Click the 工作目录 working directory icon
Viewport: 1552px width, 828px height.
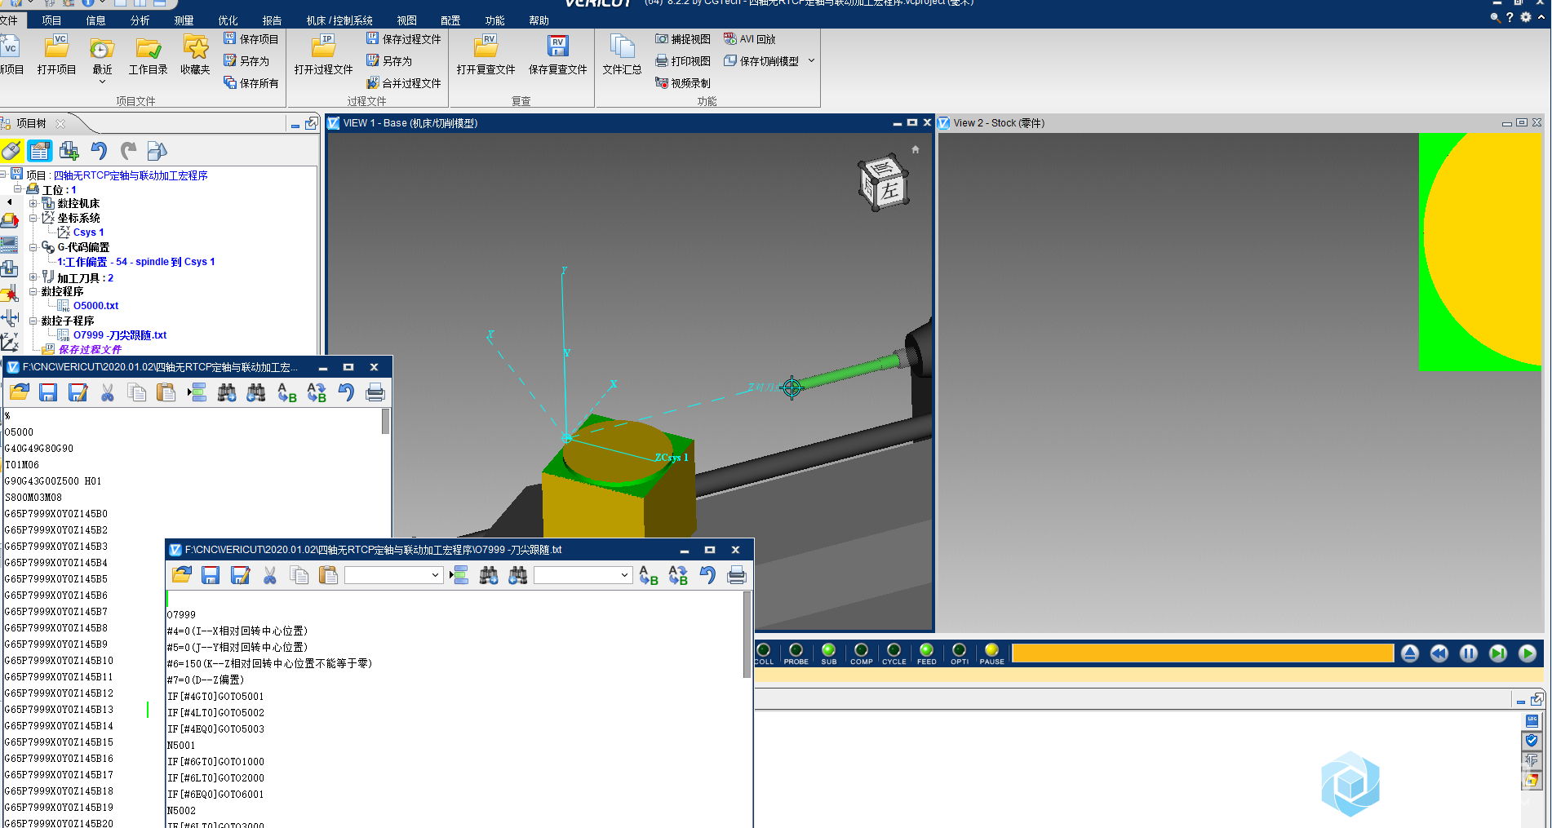pyautogui.click(x=148, y=55)
